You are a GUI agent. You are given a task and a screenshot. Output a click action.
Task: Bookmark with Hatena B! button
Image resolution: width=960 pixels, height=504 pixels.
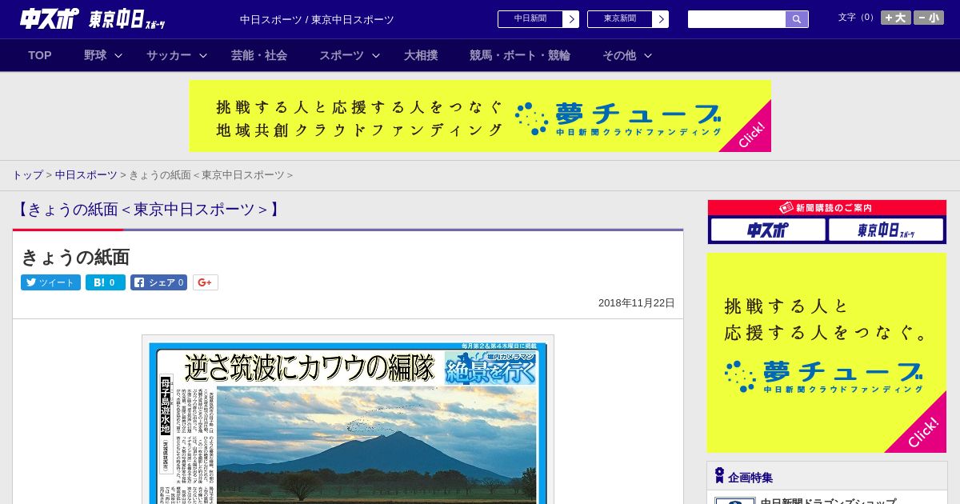pos(106,282)
